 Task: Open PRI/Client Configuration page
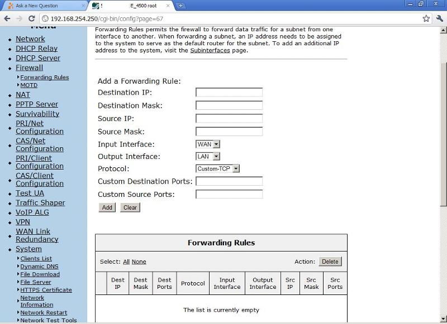pyautogui.click(x=40, y=162)
